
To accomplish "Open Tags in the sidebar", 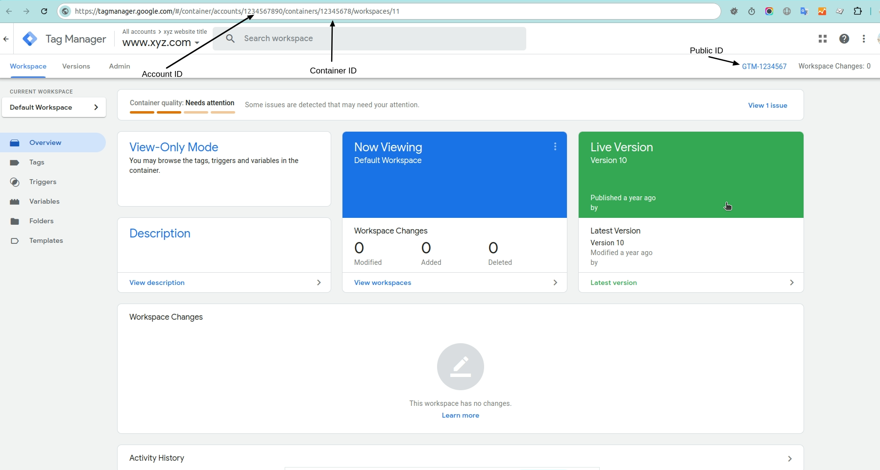I will pyautogui.click(x=37, y=162).
